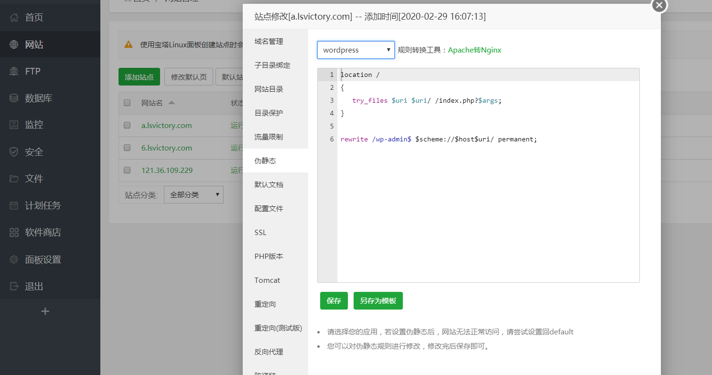
Task: Open 网站目录 tab
Action: (275, 89)
